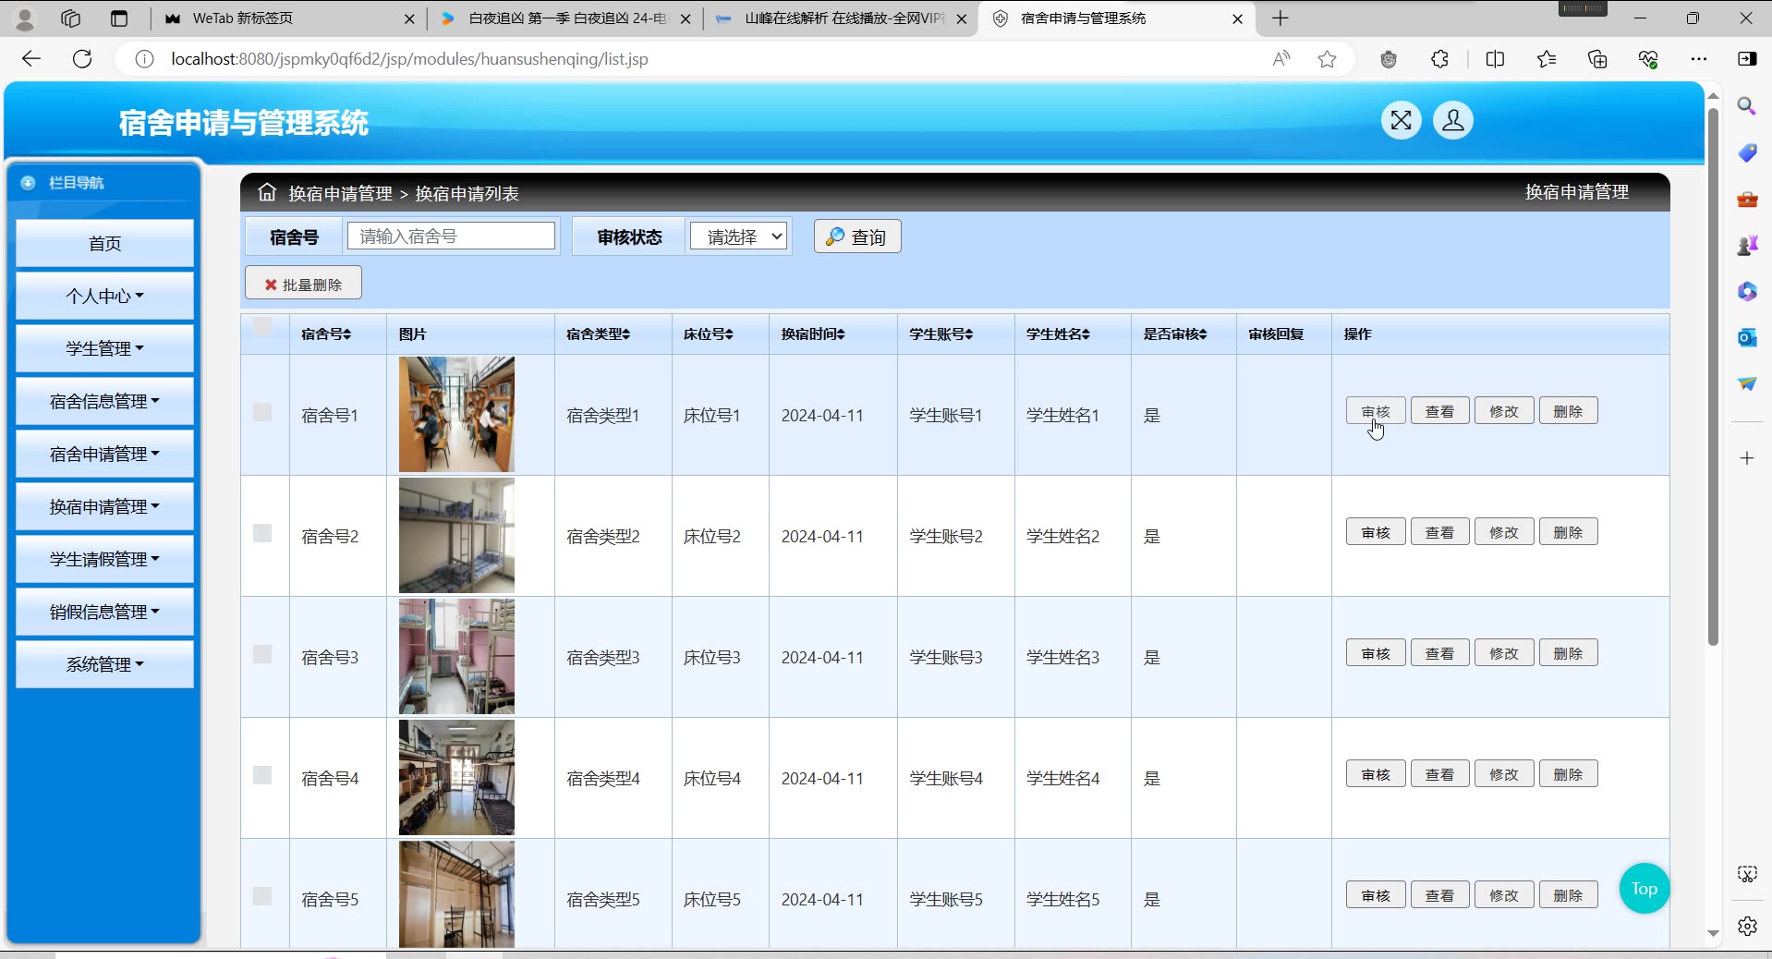Add sidebar app with plus icon
The width and height of the screenshot is (1772, 959).
(x=1746, y=458)
